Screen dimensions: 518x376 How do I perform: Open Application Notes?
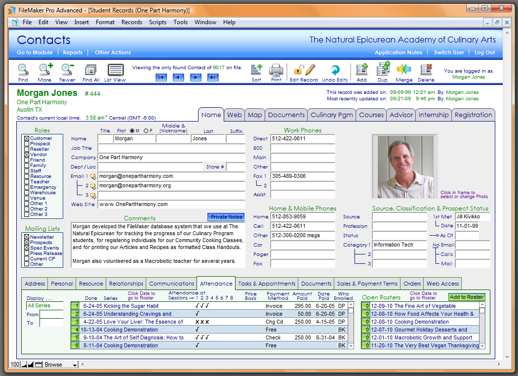[398, 52]
